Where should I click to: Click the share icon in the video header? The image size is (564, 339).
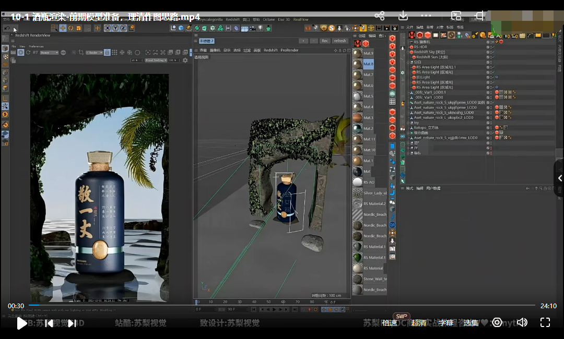pyautogui.click(x=380, y=16)
